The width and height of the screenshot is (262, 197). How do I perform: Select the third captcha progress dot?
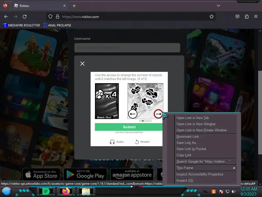point(145,121)
